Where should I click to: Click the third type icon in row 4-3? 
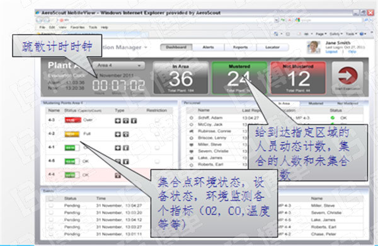pos(134,120)
